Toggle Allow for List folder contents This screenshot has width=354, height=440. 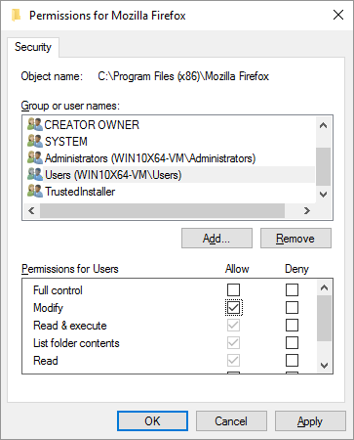pyautogui.click(x=233, y=342)
